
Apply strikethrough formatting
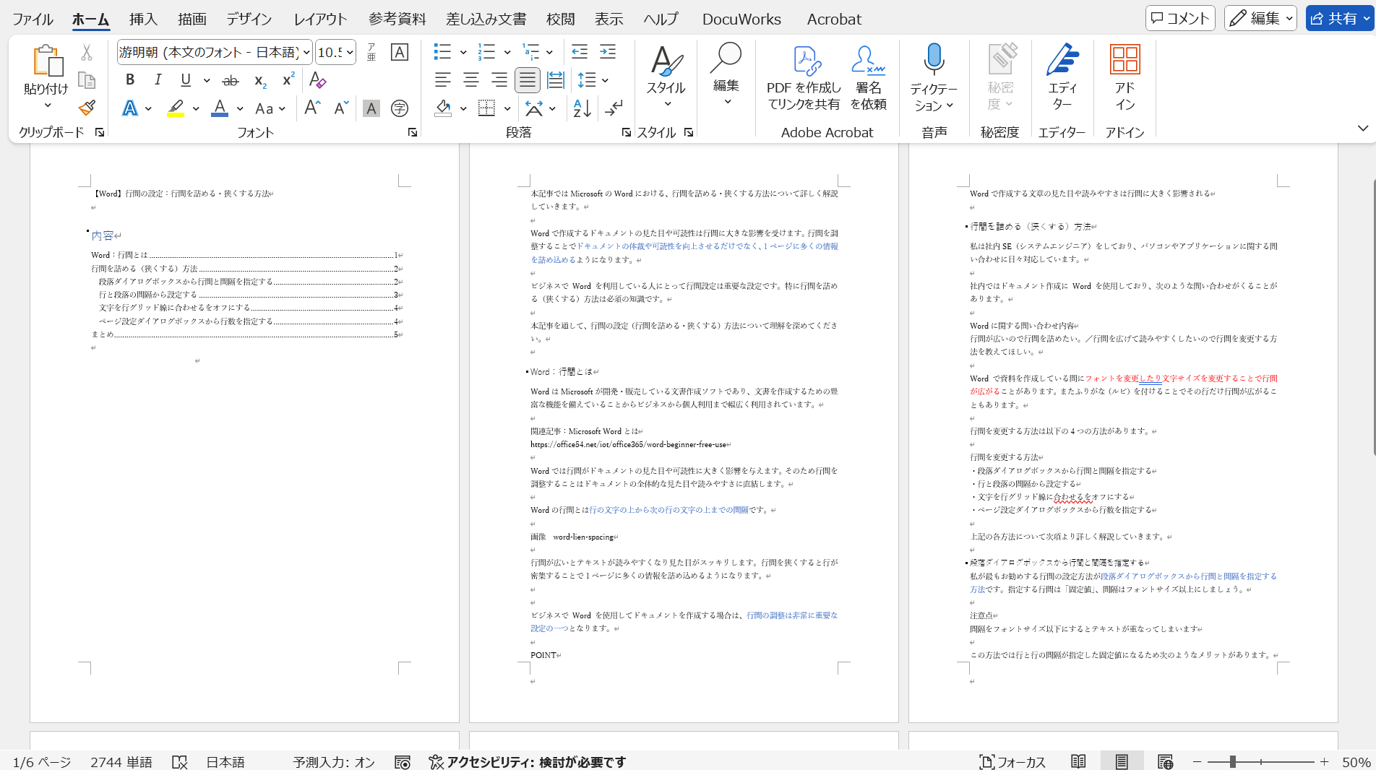click(x=230, y=80)
